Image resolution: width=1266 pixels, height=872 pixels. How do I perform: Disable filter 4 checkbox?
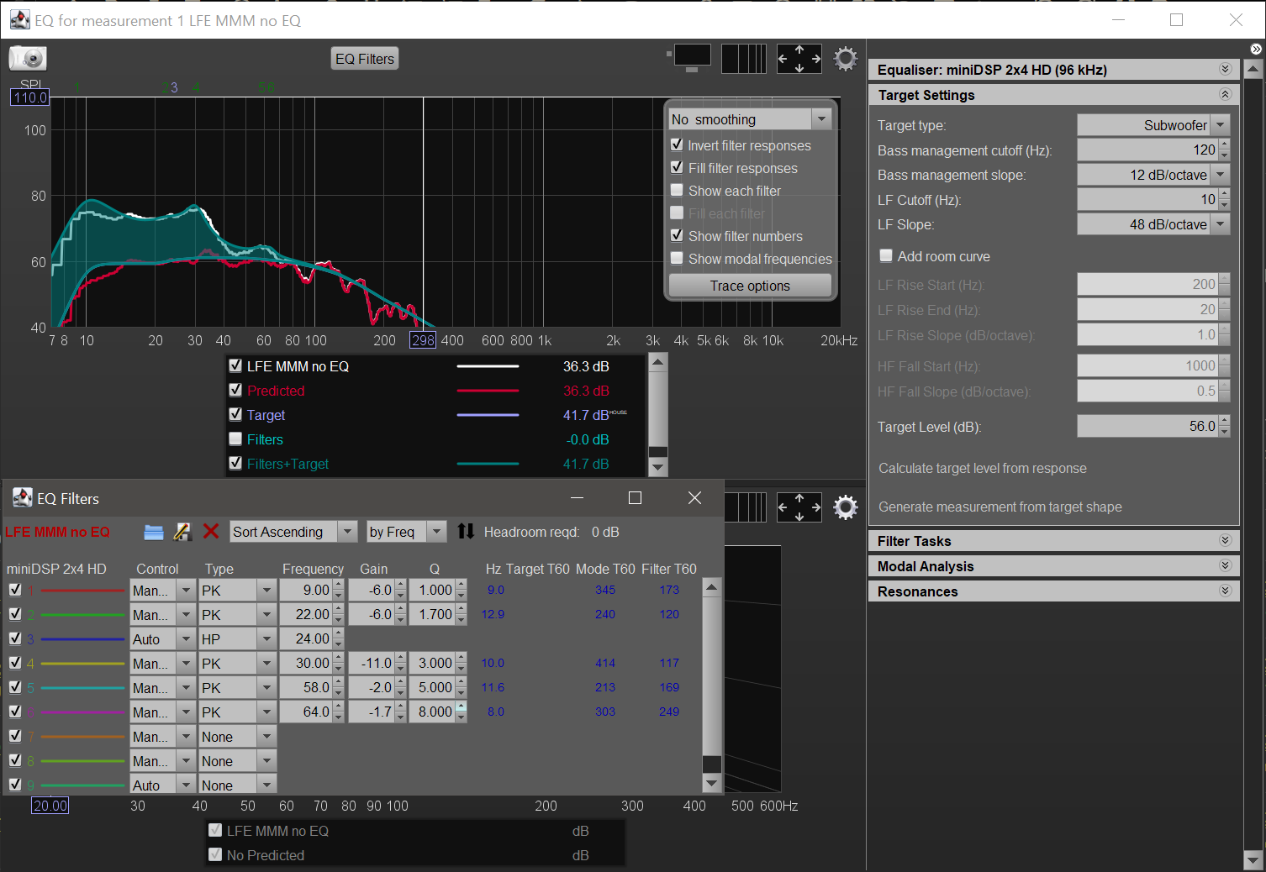coord(15,662)
